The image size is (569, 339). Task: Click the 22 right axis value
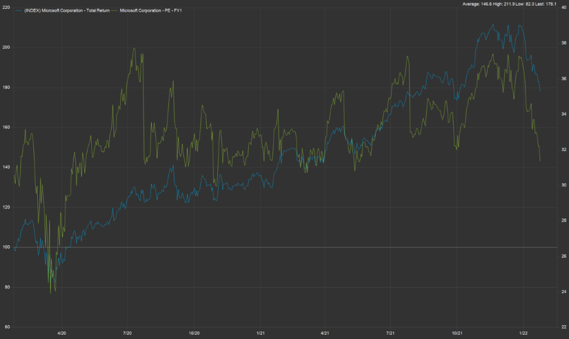click(564, 327)
